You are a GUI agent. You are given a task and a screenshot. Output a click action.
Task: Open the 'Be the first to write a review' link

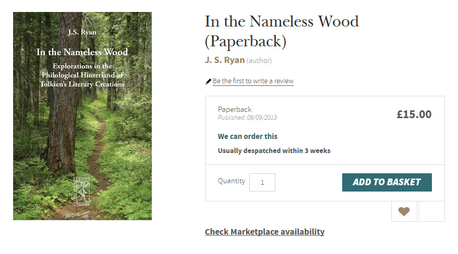click(x=253, y=81)
